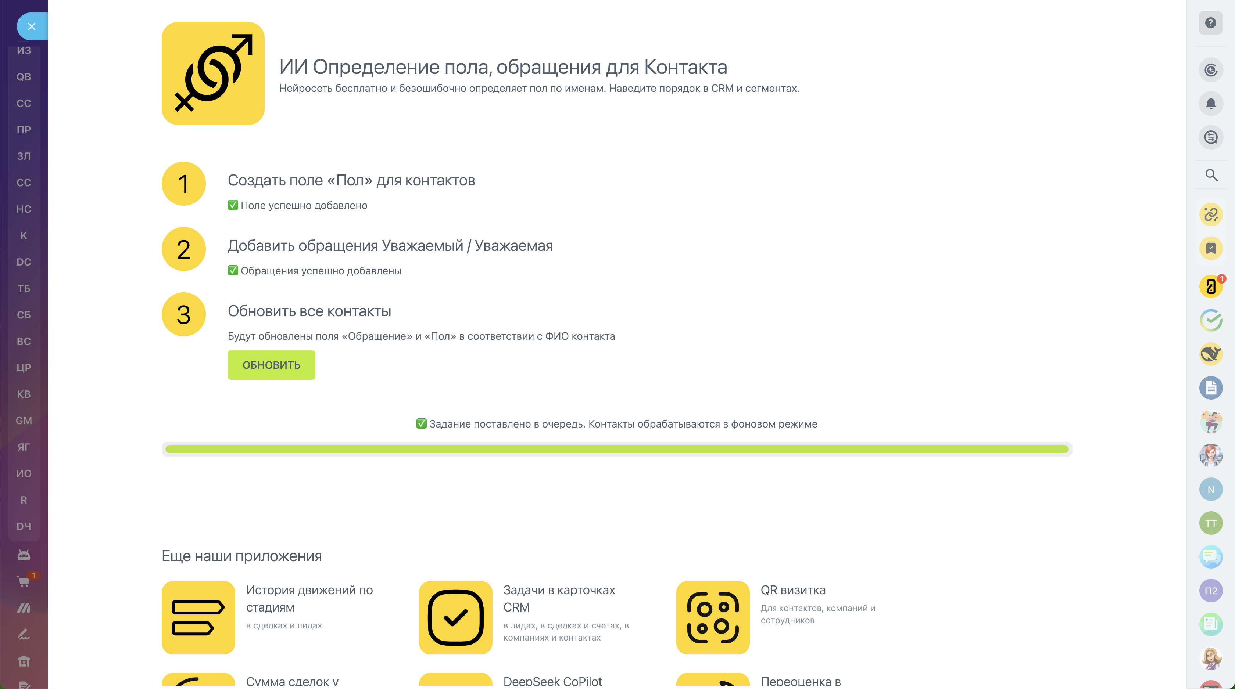Image resolution: width=1235 pixels, height=689 pixels.
Task: Open the TT user avatar
Action: tap(1210, 523)
